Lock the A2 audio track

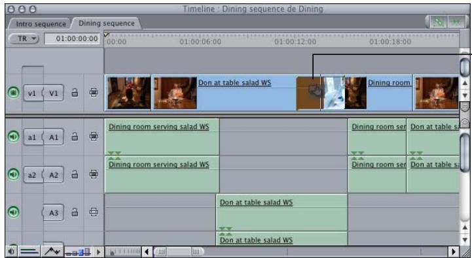[75, 174]
